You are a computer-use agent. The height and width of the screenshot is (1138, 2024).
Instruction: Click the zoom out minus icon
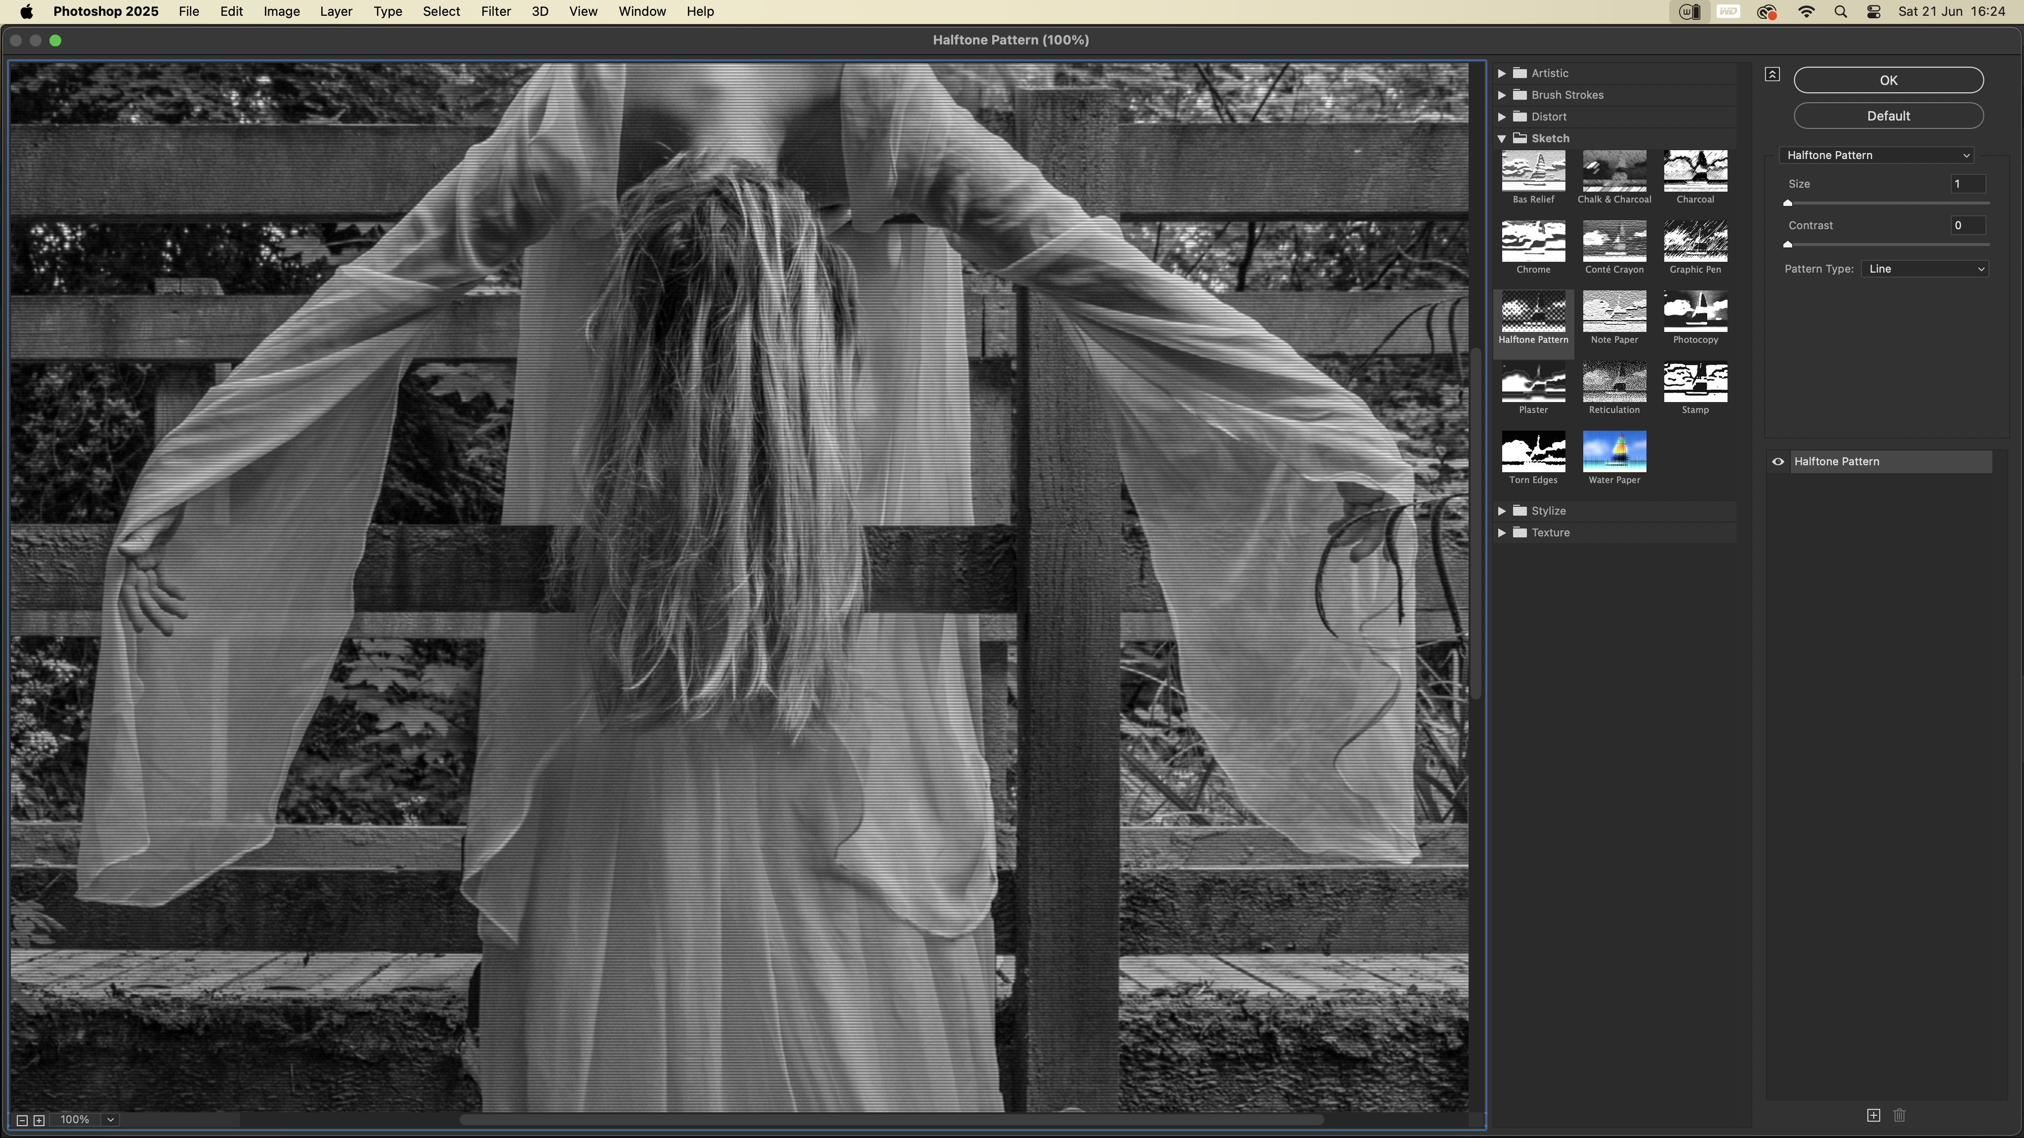tap(22, 1120)
